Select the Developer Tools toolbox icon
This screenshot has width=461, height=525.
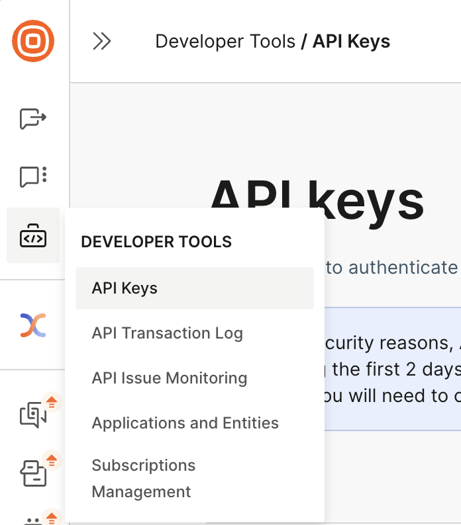coord(33,235)
